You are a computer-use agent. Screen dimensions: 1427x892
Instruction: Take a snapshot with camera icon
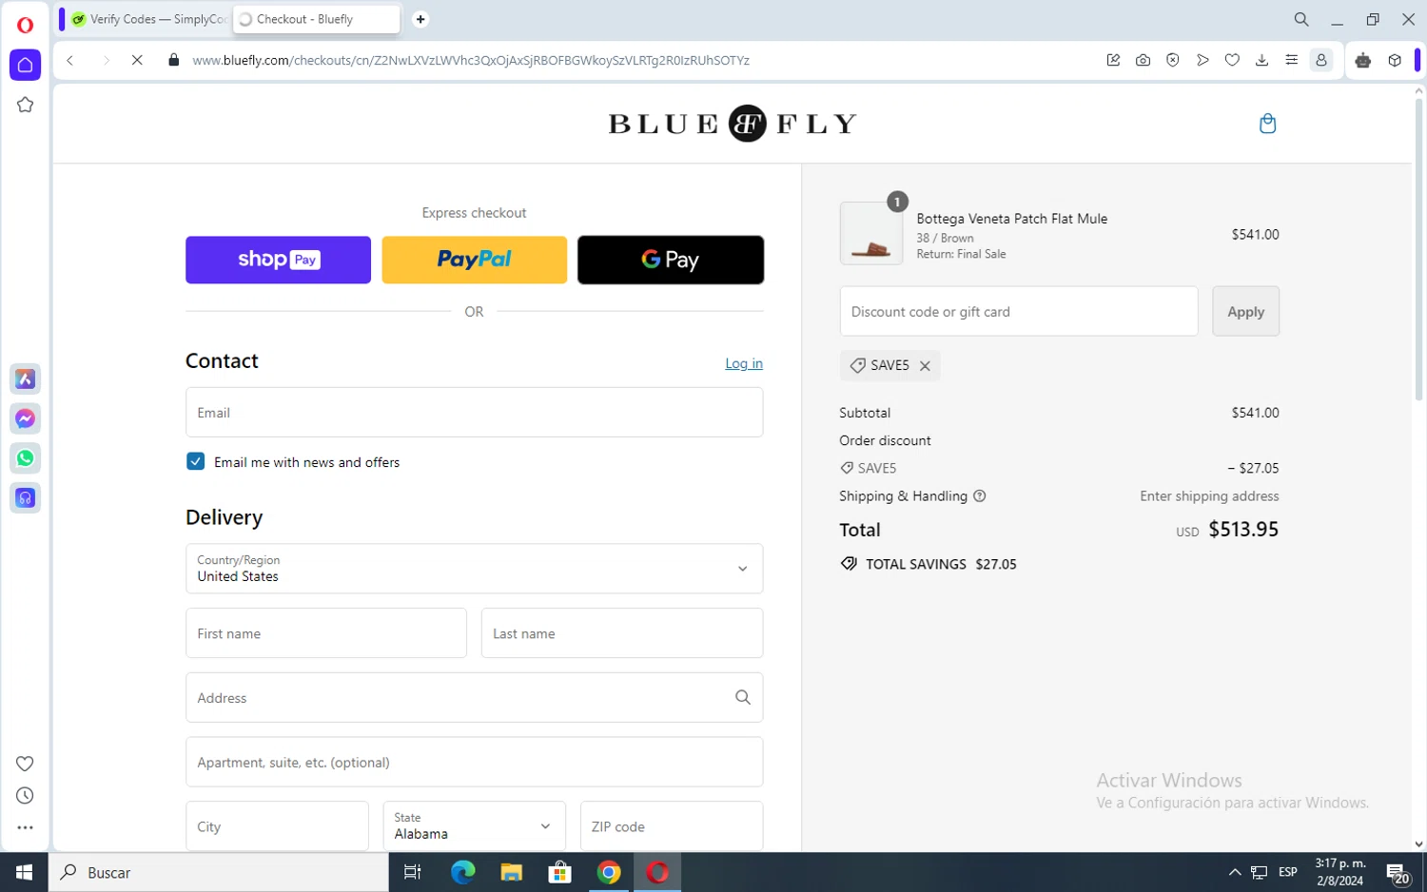(1143, 60)
